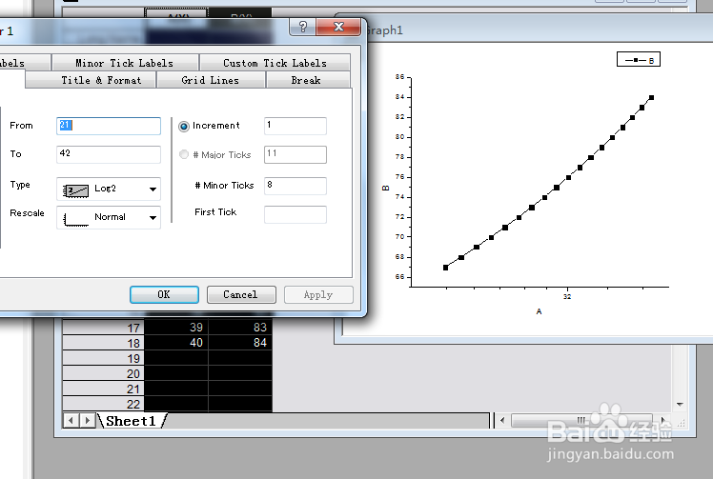The width and height of the screenshot is (713, 479).
Task: Confirm the dialog with OK button
Action: (x=164, y=294)
